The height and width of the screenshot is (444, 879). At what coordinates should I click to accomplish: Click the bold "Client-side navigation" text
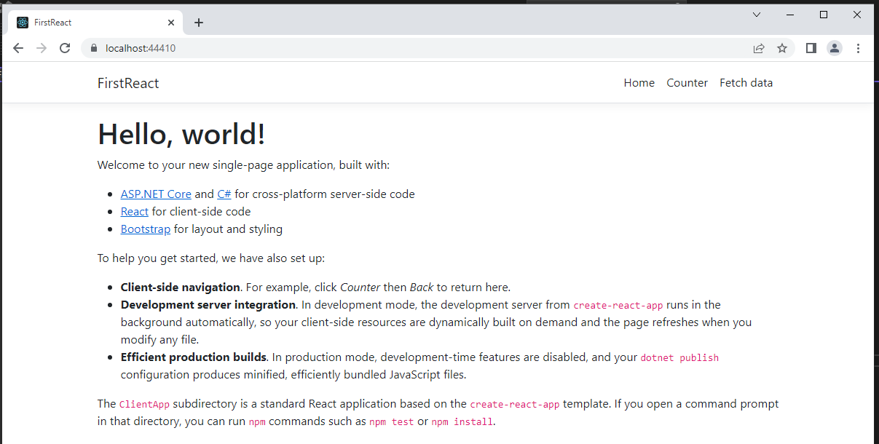tap(181, 287)
